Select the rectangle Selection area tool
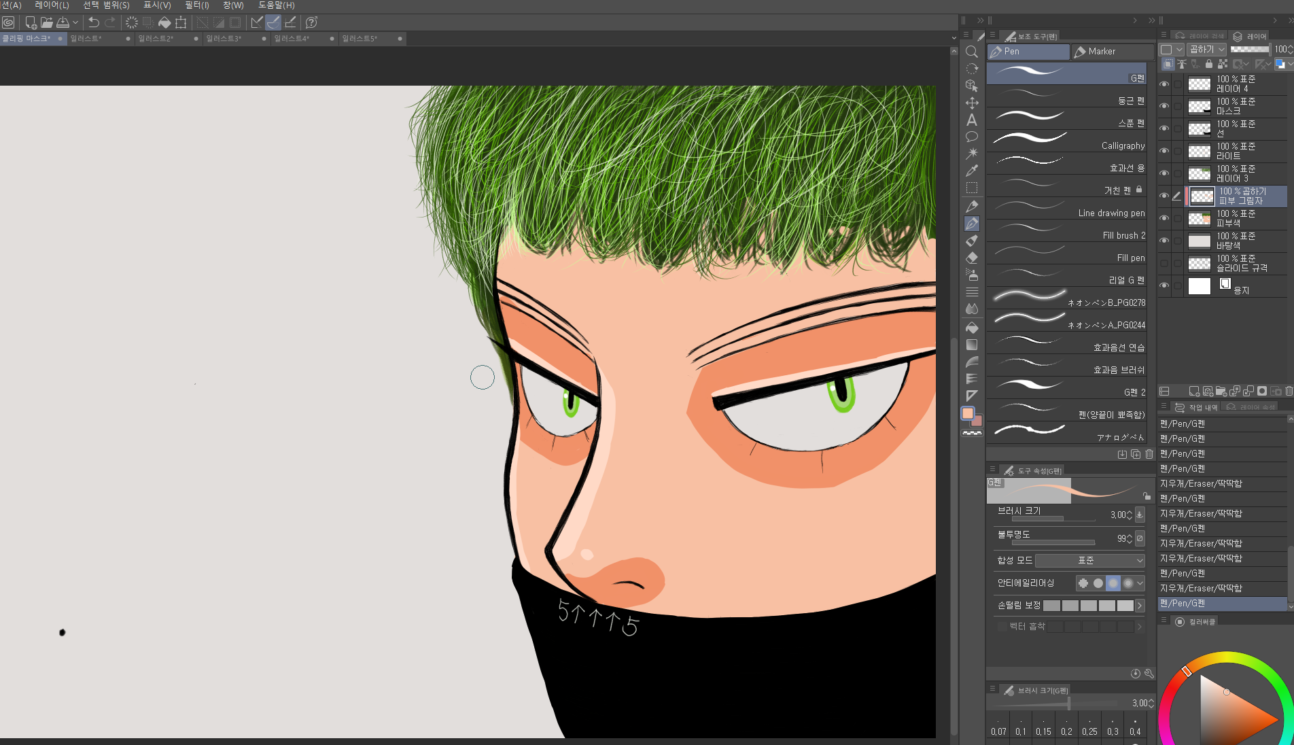The width and height of the screenshot is (1294, 745). [972, 188]
